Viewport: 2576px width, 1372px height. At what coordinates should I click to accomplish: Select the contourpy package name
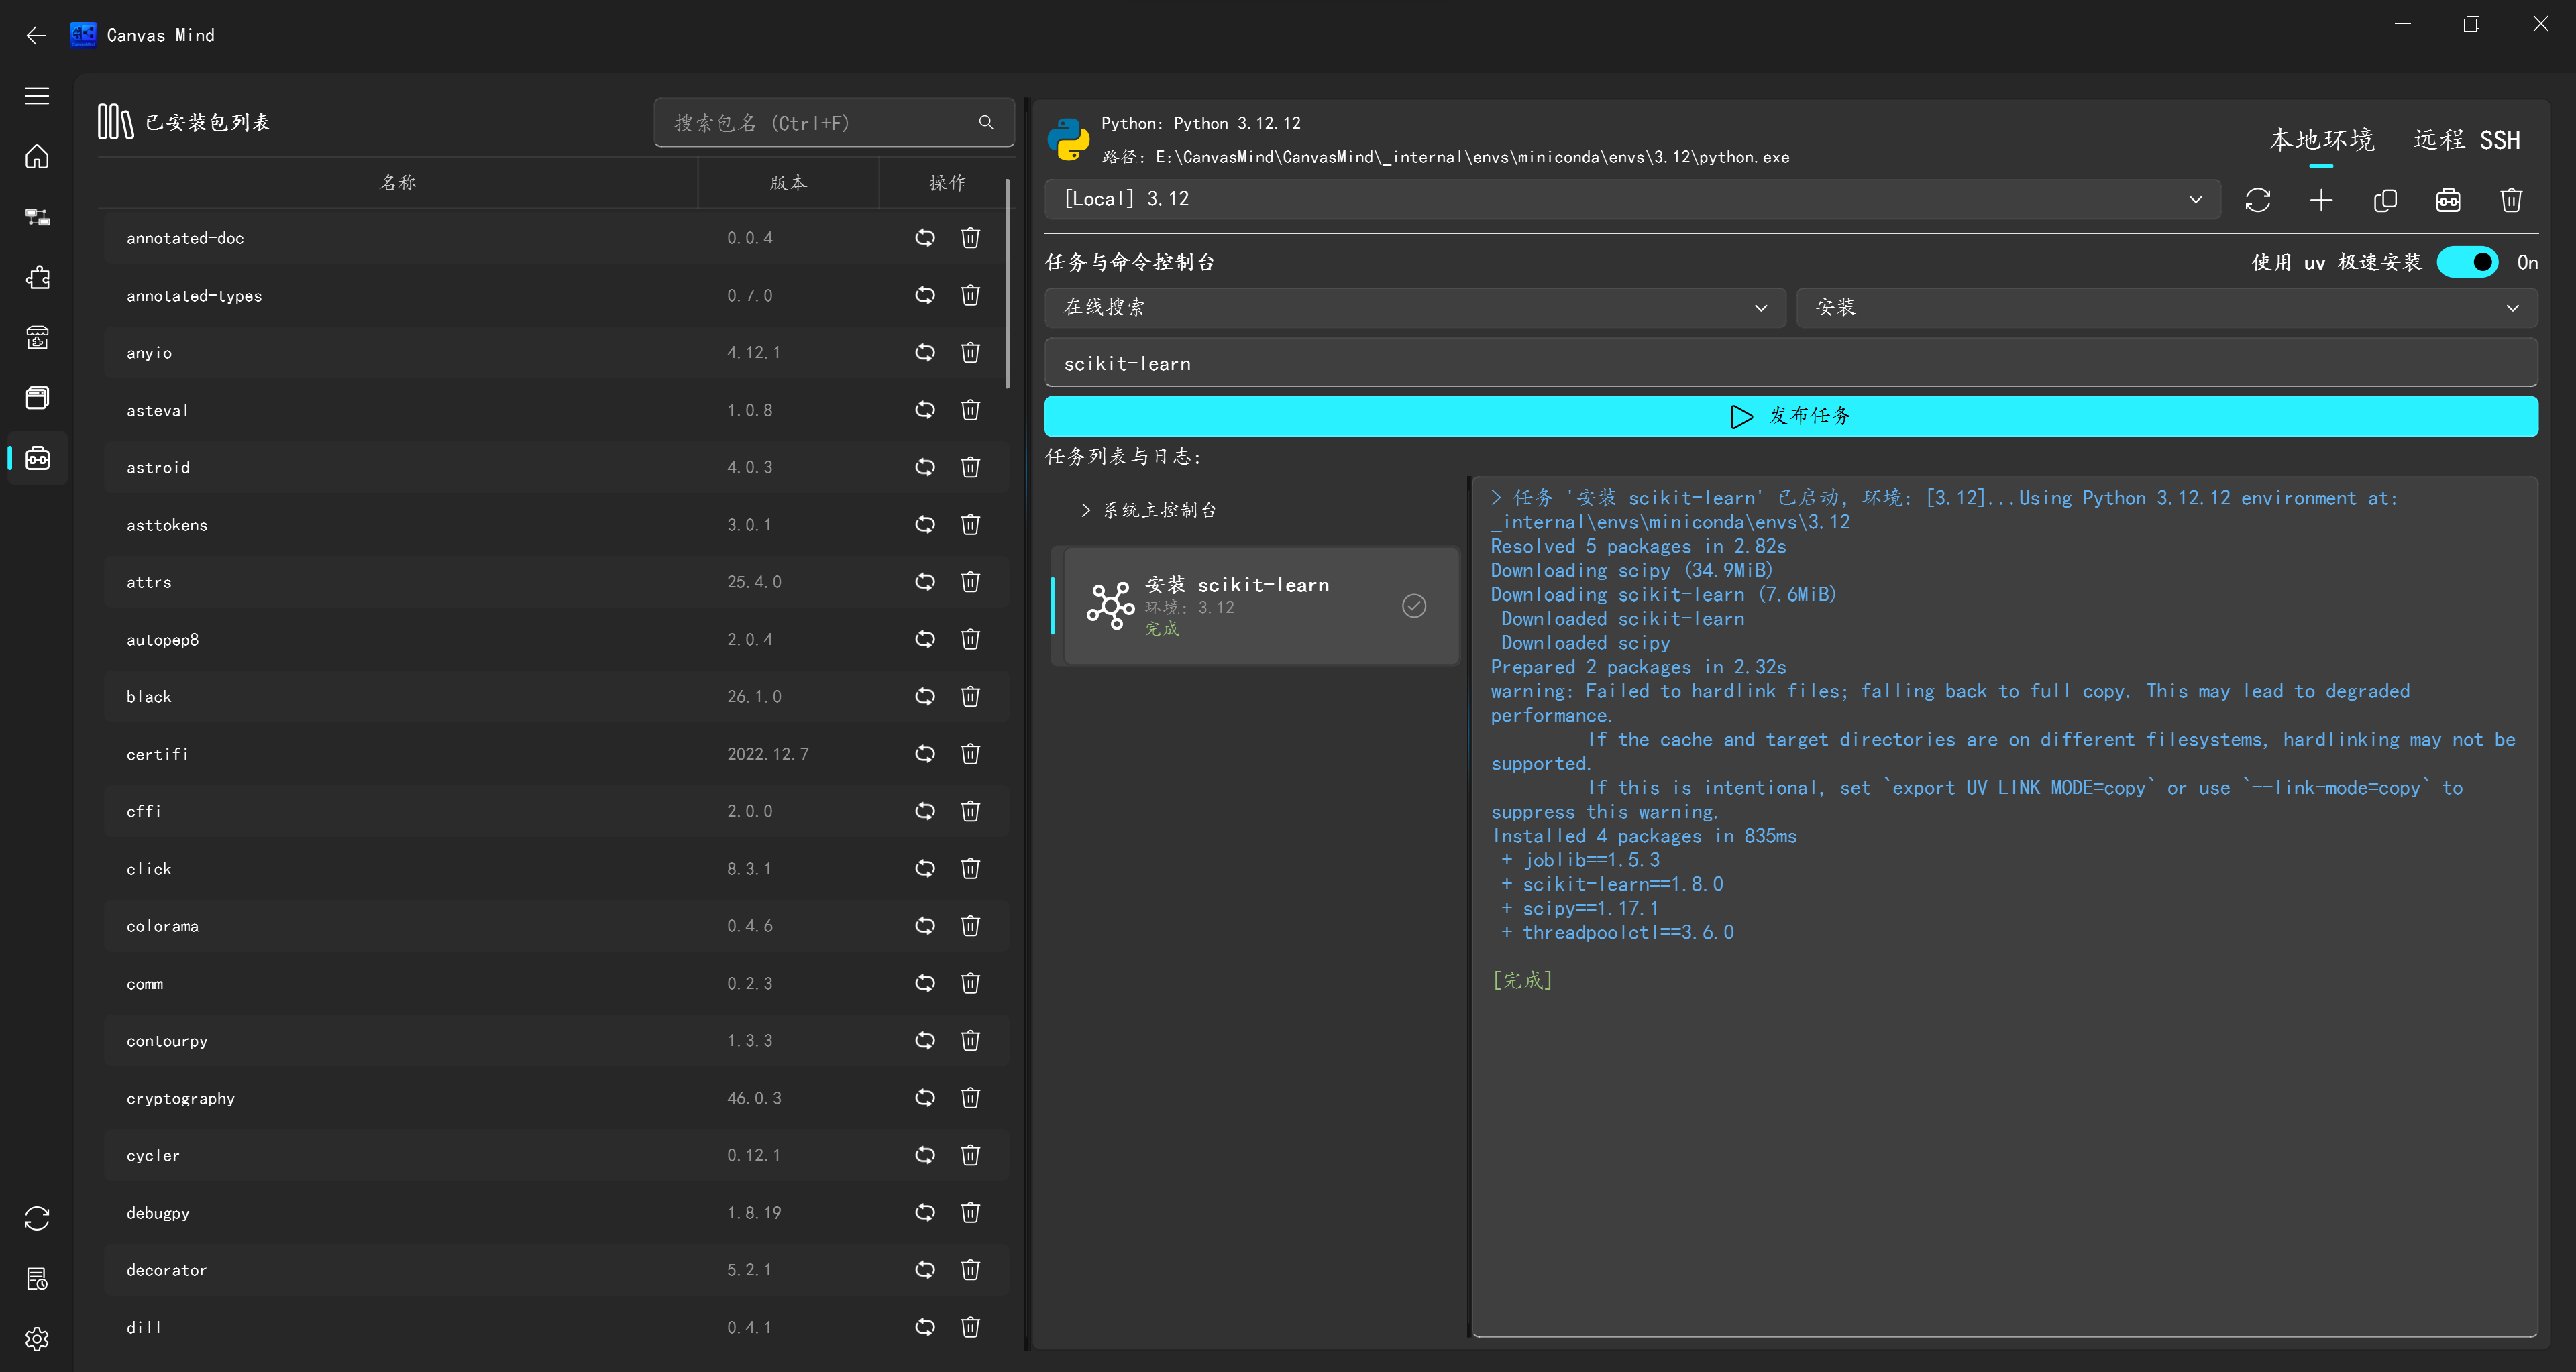[167, 1041]
